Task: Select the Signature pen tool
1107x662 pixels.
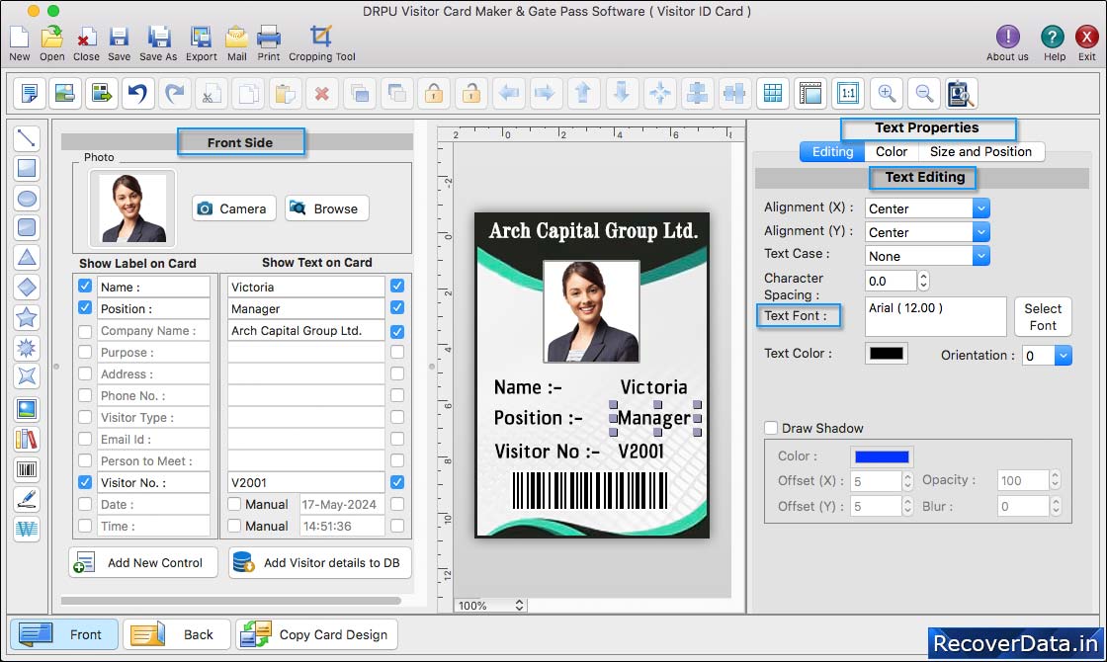Action: click(27, 499)
